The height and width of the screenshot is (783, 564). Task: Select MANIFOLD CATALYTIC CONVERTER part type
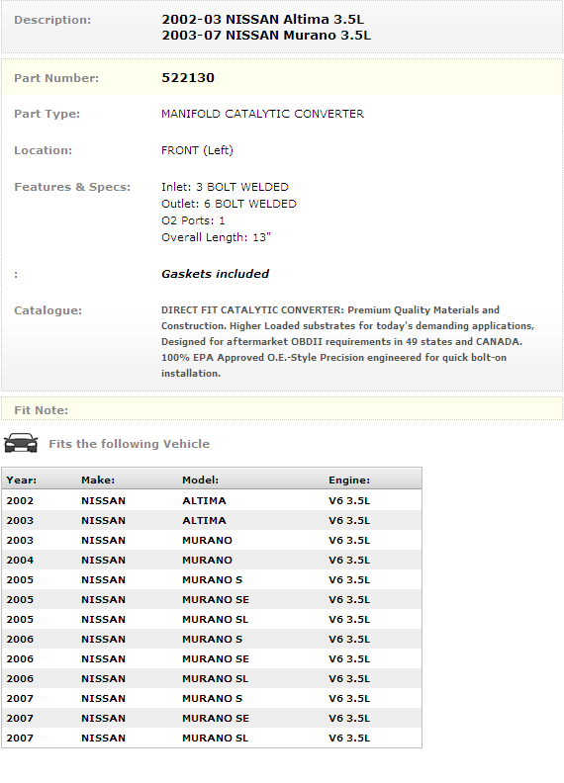[x=262, y=114]
